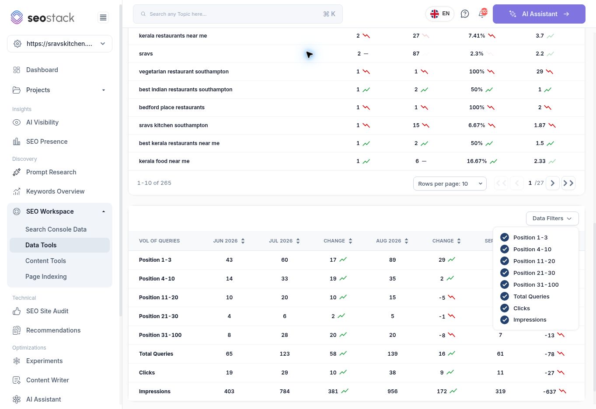Open Prompt Research link
The image size is (596, 409).
(x=51, y=172)
